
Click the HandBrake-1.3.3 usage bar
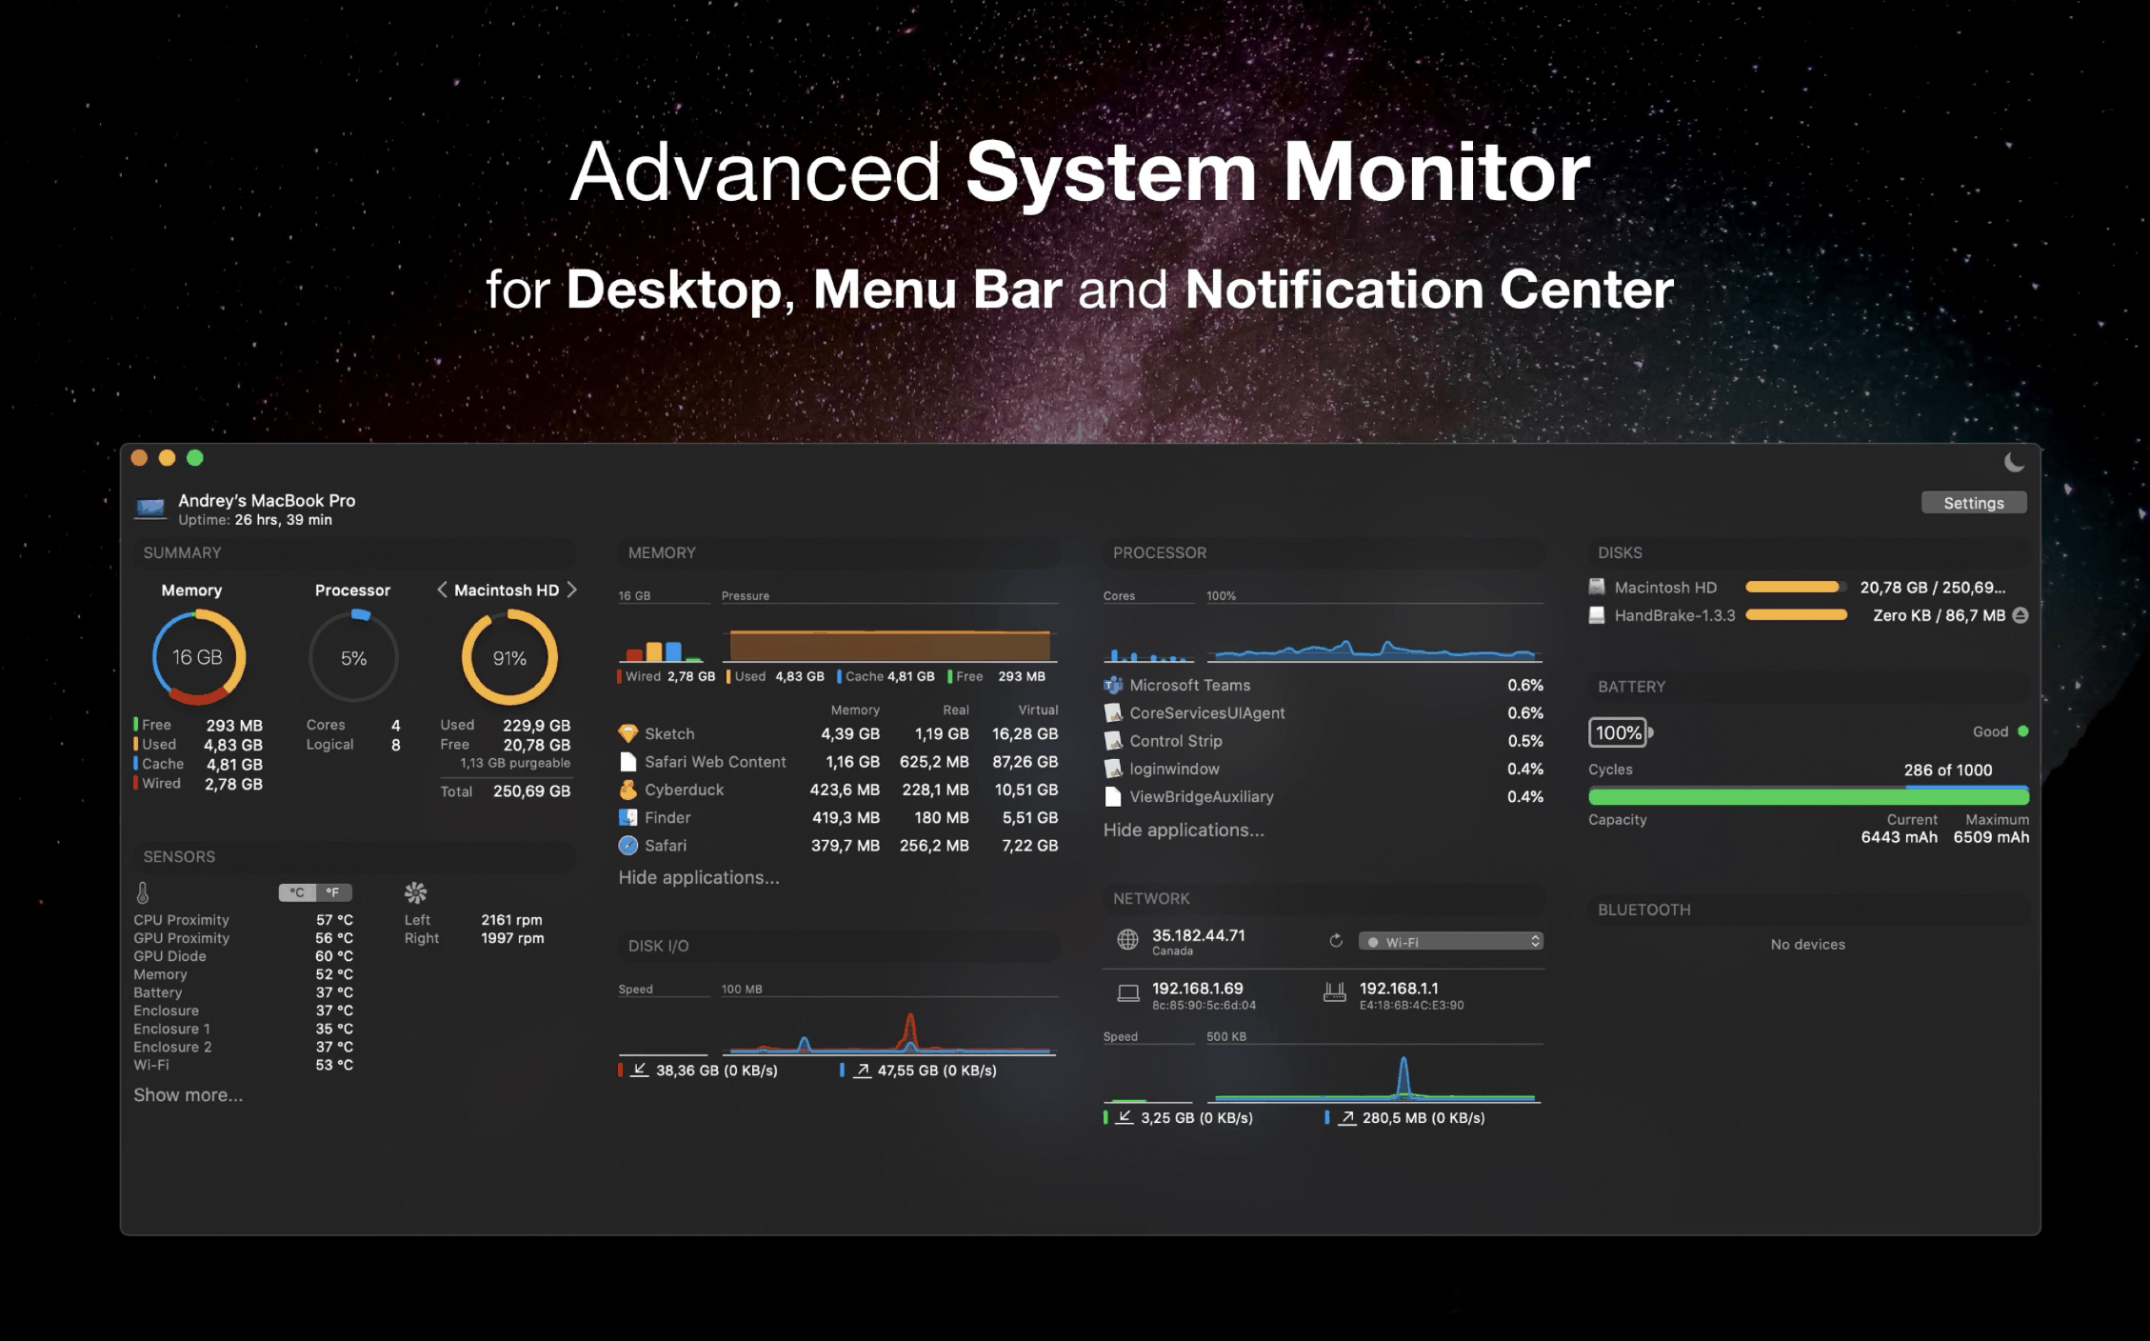point(1796,615)
